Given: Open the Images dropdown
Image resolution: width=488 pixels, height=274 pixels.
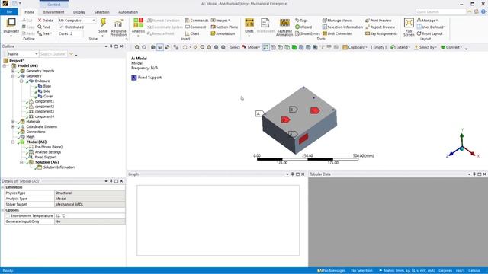Looking at the screenshot, I should click(220, 21).
